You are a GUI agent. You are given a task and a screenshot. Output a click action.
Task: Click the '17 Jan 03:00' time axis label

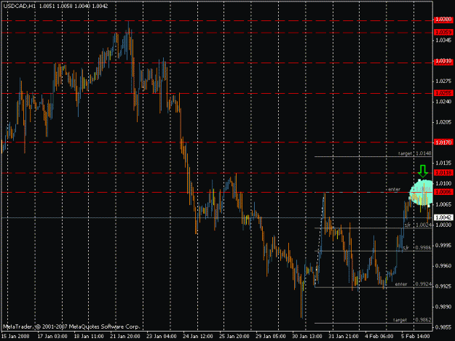(52, 337)
